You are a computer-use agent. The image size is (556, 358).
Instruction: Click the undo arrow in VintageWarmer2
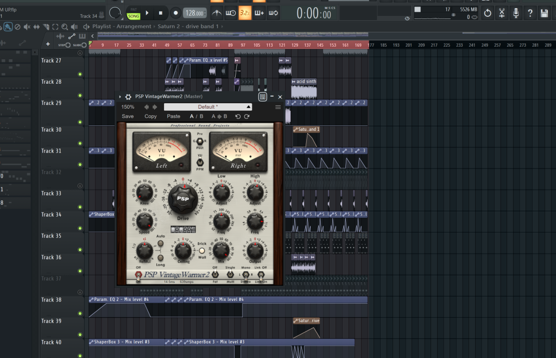point(237,116)
